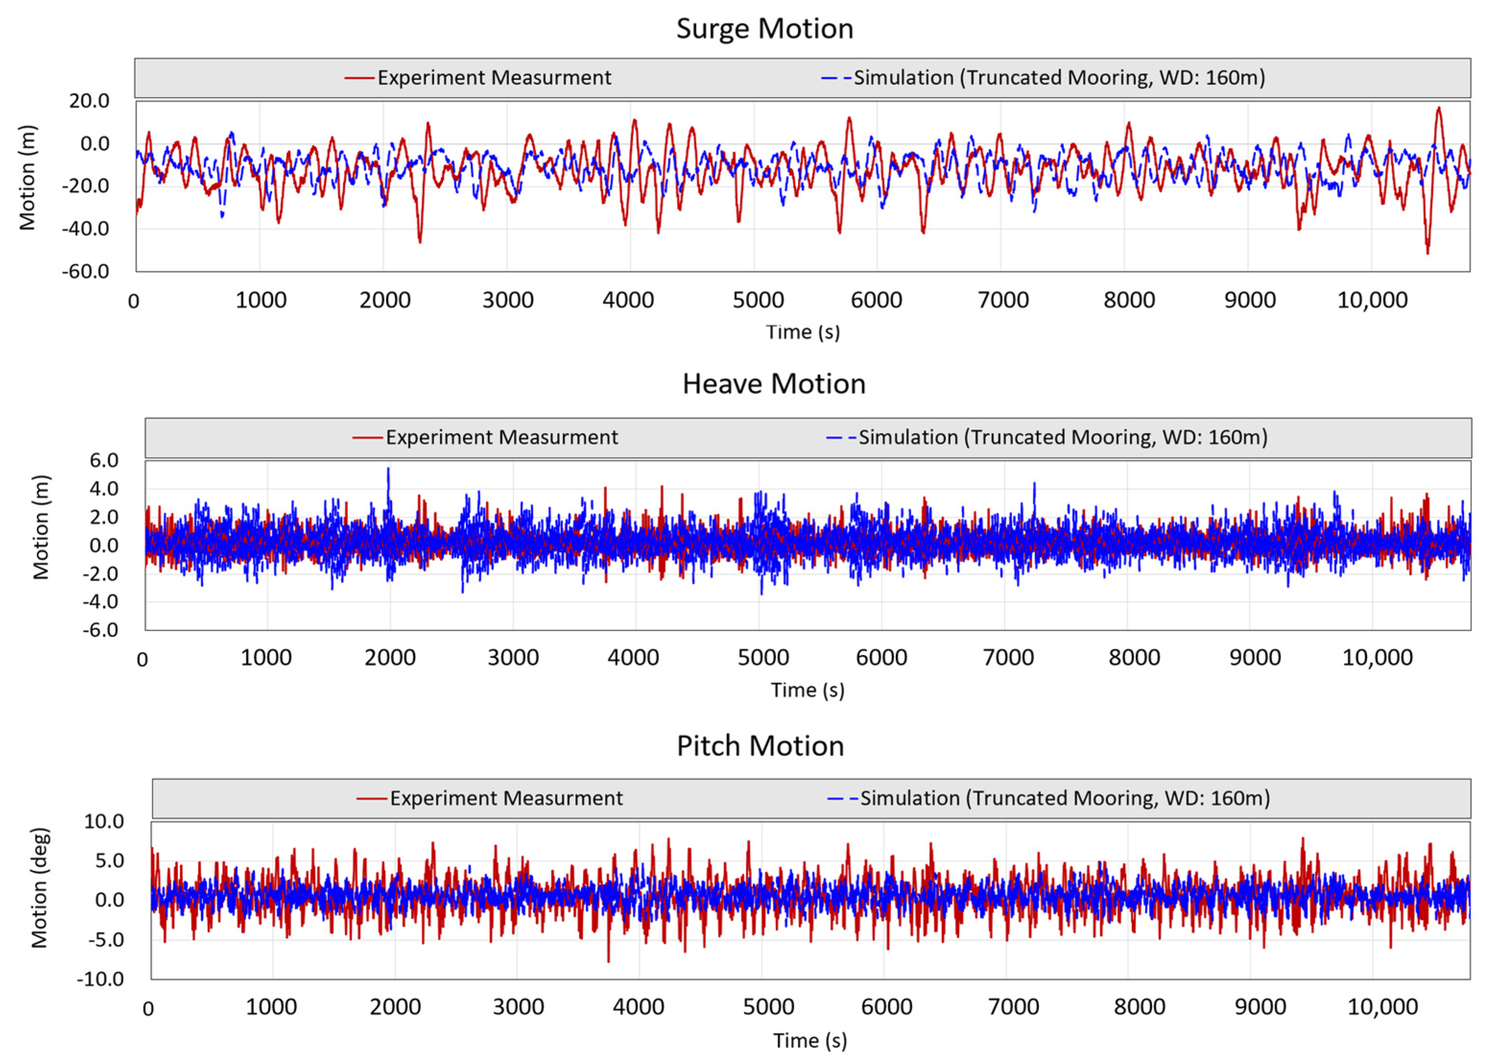This screenshot has height=1063, width=1488.
Task: Select Simulation Truncated Mooring label in Heave legend
Action: (1063, 437)
